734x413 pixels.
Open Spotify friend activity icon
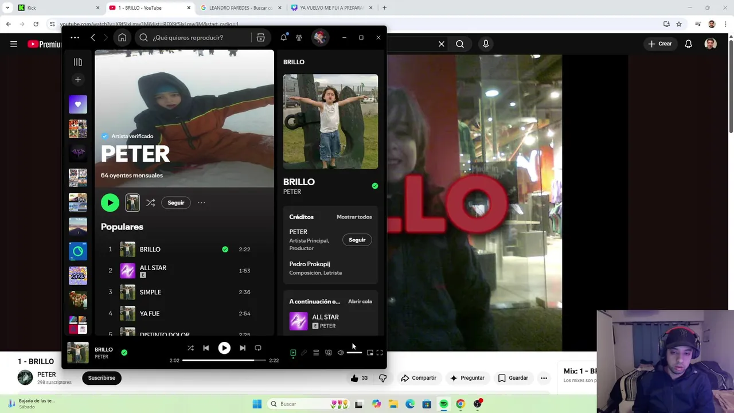pos(299,37)
